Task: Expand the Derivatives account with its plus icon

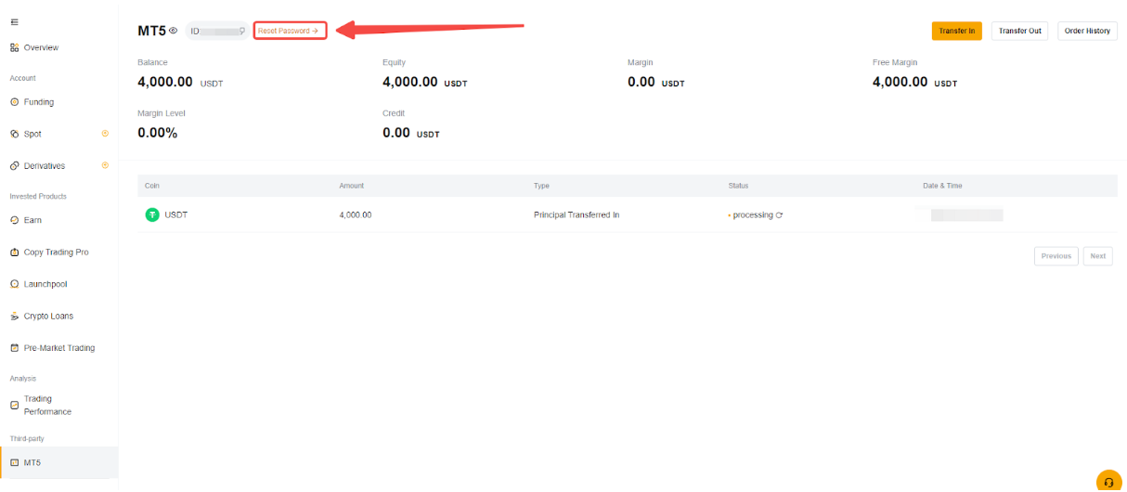Action: (x=105, y=165)
